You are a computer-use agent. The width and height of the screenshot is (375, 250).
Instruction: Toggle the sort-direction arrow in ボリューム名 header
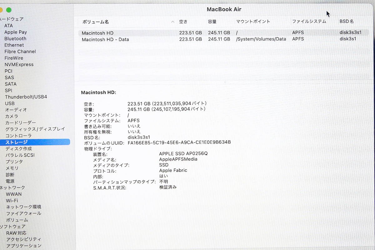pyautogui.click(x=173, y=22)
